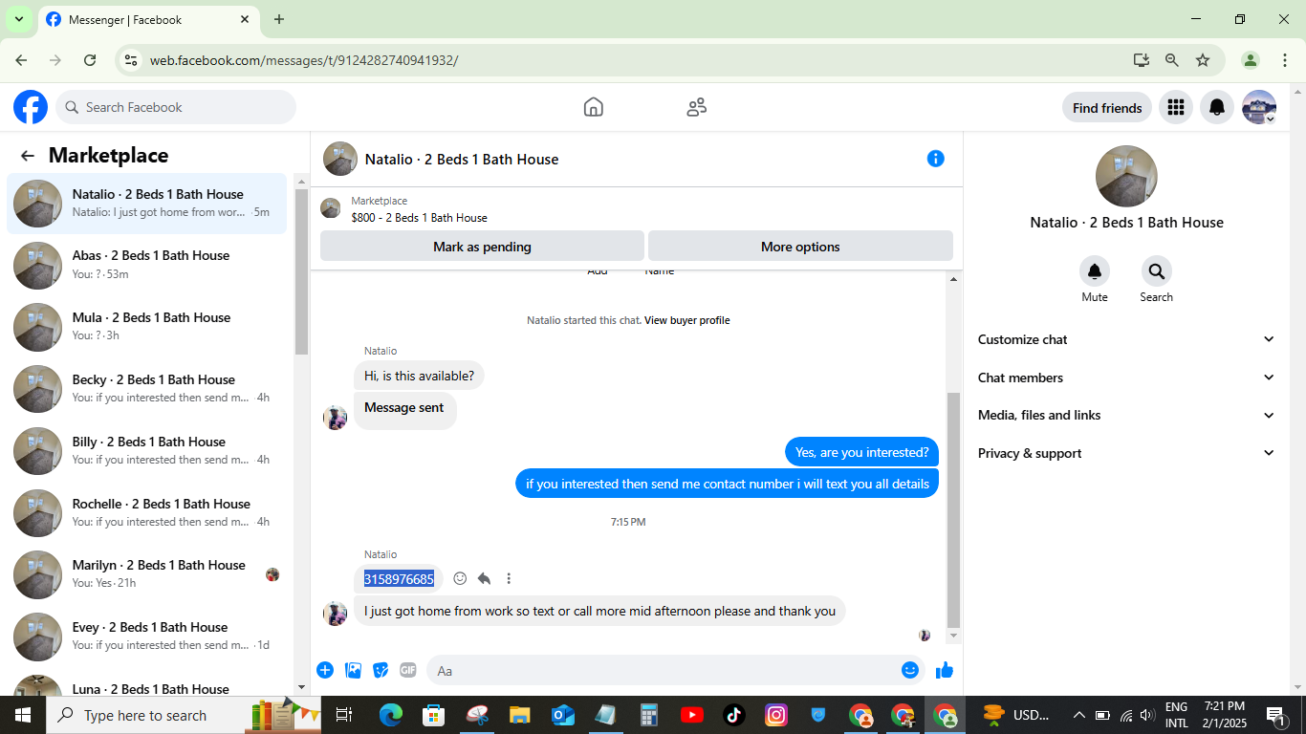This screenshot has height=734, width=1306.
Task: Open the Home feed icon
Action: pos(594,107)
